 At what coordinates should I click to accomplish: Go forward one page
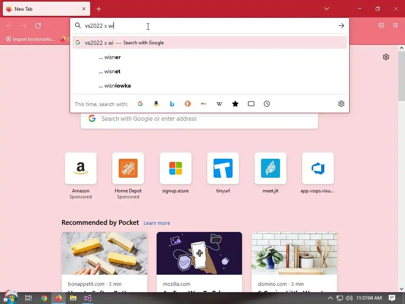[x=24, y=26]
